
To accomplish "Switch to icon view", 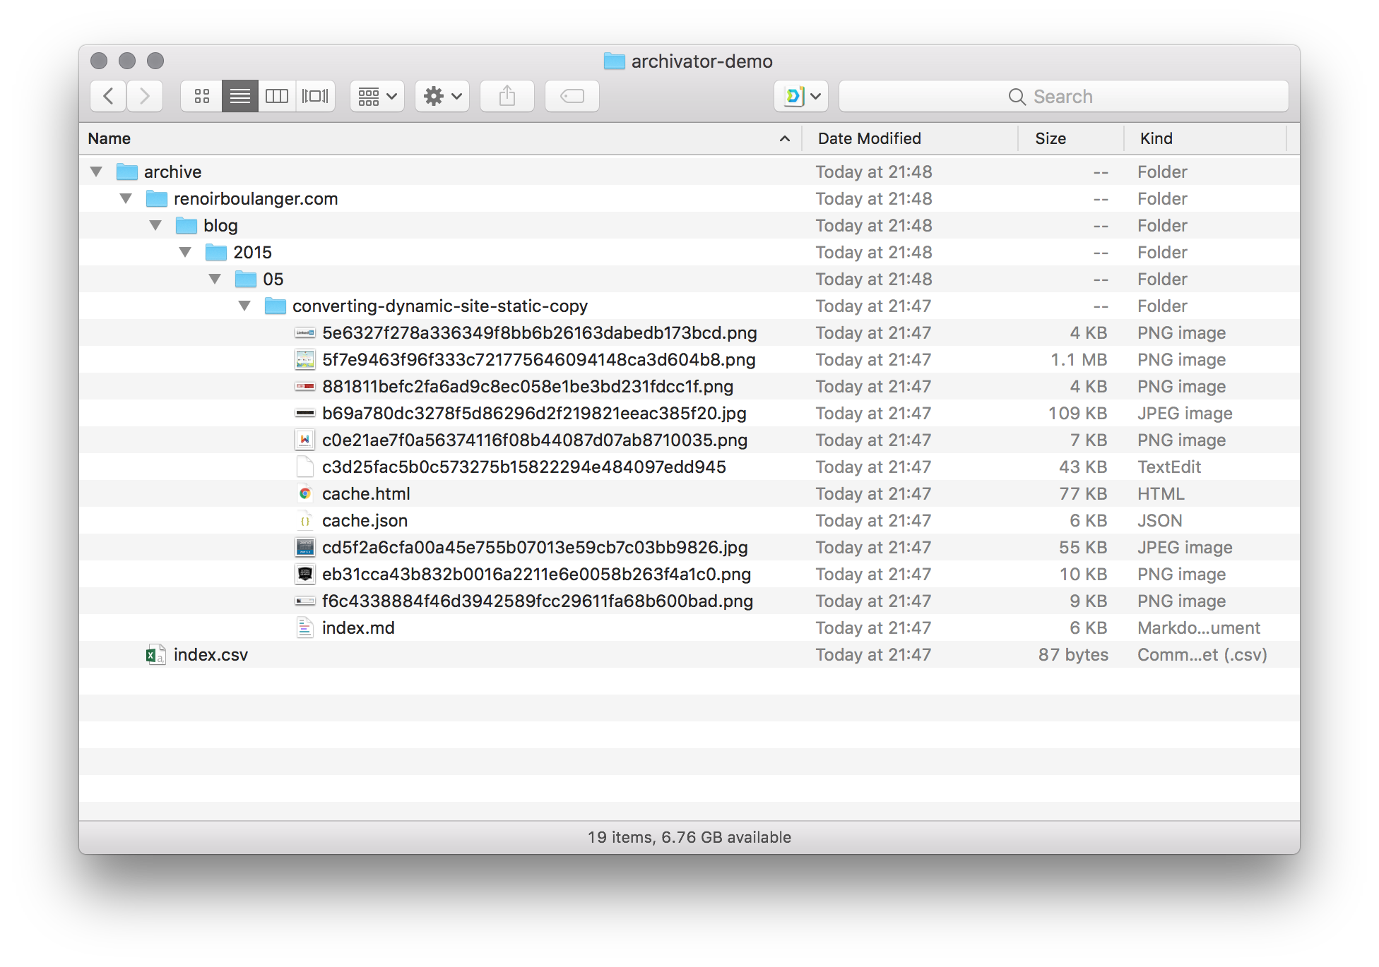I will pyautogui.click(x=201, y=96).
